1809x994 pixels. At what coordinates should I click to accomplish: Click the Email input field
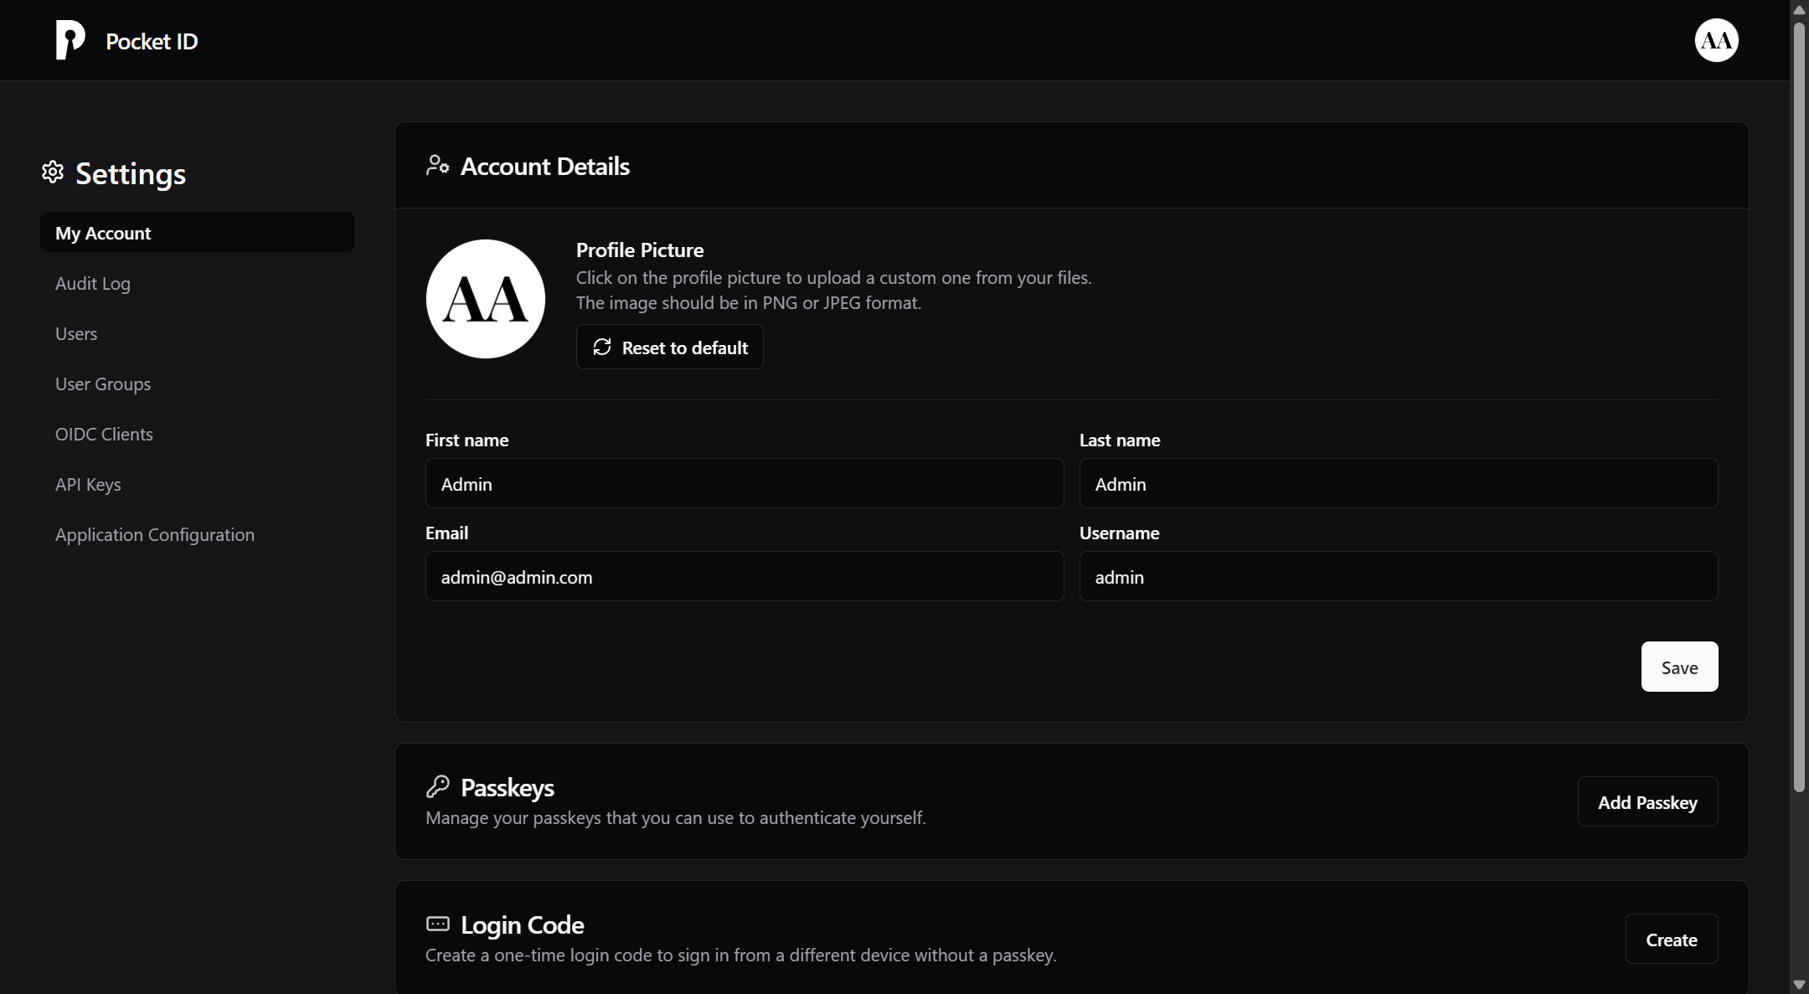[743, 576]
